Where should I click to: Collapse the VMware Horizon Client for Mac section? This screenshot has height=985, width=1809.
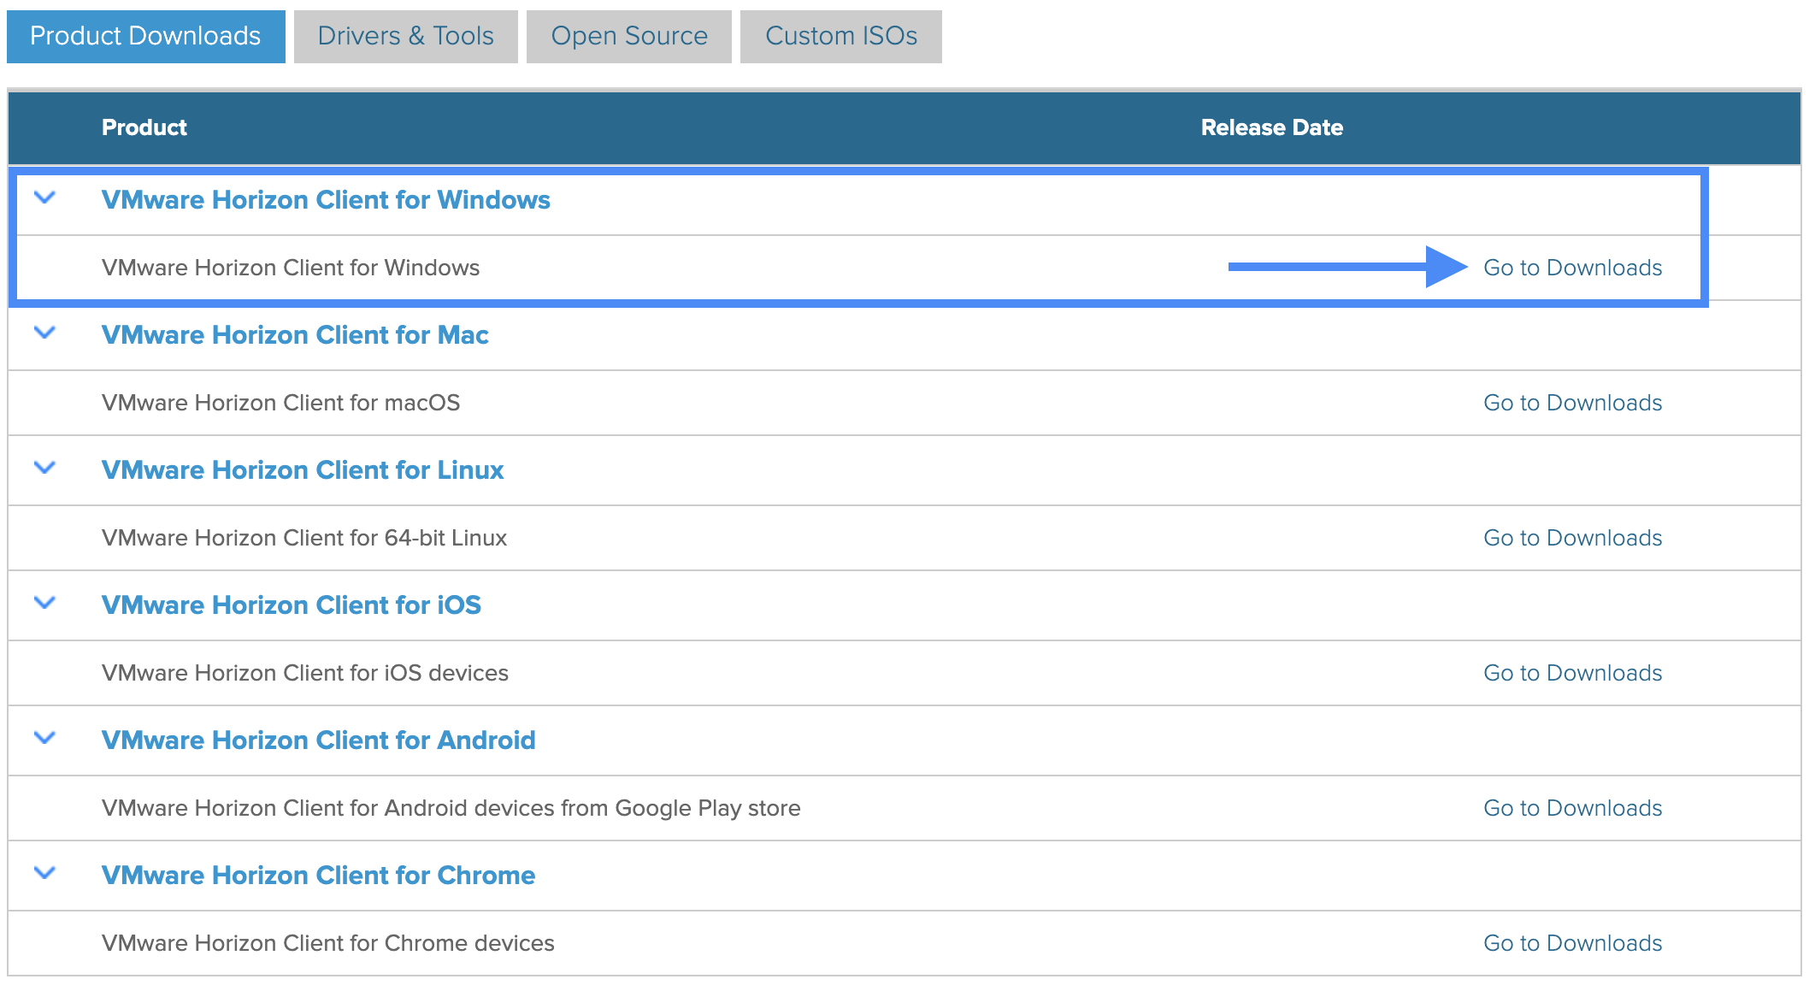(44, 333)
